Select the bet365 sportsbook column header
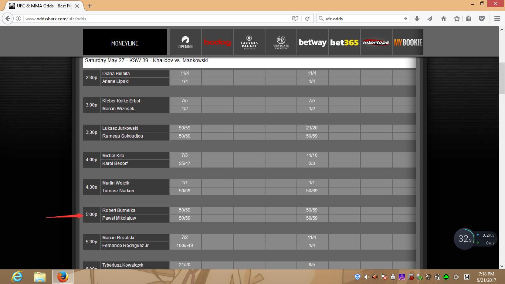The height and width of the screenshot is (284, 505). [344, 43]
